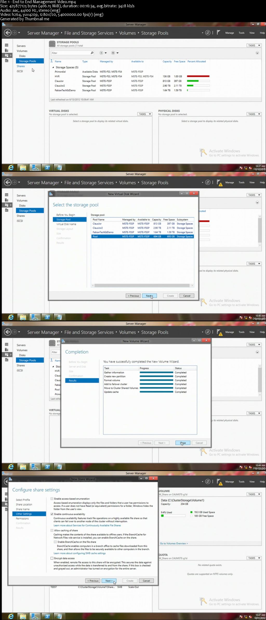The height and width of the screenshot is (620, 266).
Task: Open the Physical Disks TASKS dropdown in the 00:03:18 frame
Action: (254, 114)
